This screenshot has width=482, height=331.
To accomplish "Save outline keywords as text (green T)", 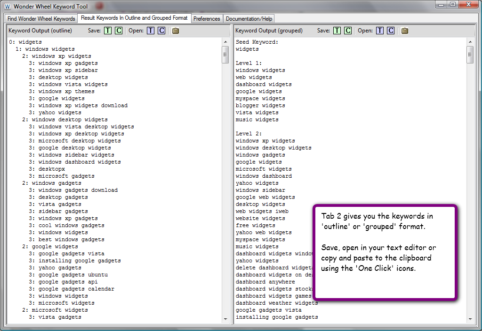I will click(108, 31).
